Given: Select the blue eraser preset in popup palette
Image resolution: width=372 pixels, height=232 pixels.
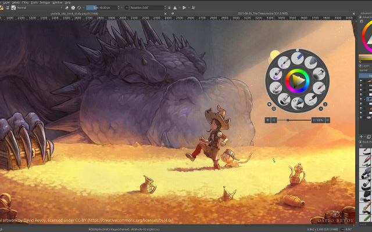Looking at the screenshot, I should pos(298,58).
